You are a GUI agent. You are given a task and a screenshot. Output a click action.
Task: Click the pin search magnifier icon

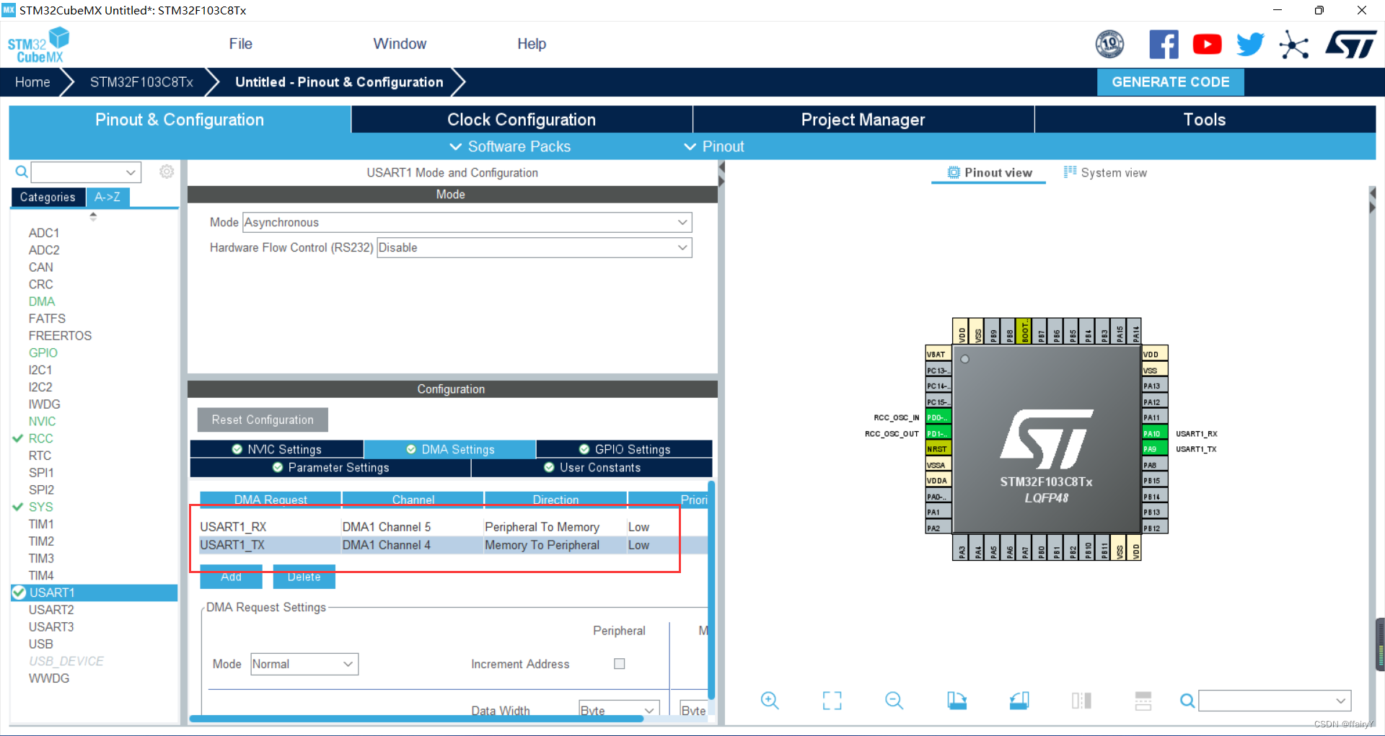[x=1187, y=700]
